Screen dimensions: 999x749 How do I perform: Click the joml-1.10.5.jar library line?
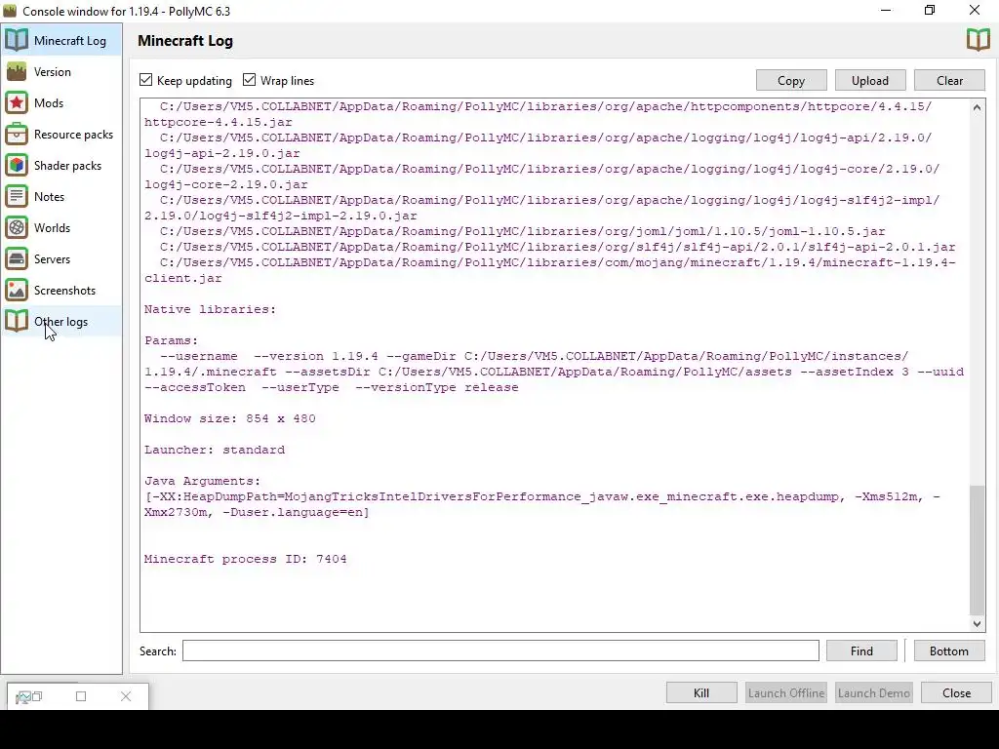point(523,231)
